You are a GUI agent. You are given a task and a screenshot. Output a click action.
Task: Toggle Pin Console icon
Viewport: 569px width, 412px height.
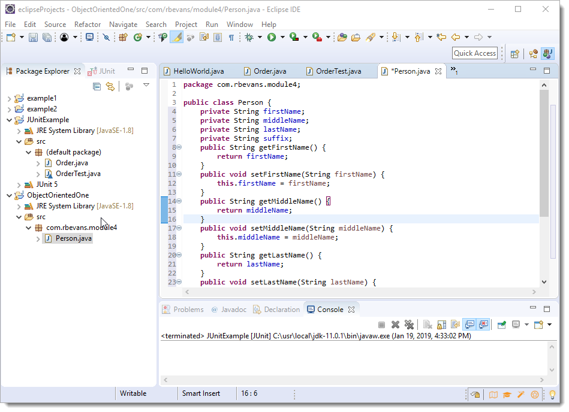pos(502,325)
